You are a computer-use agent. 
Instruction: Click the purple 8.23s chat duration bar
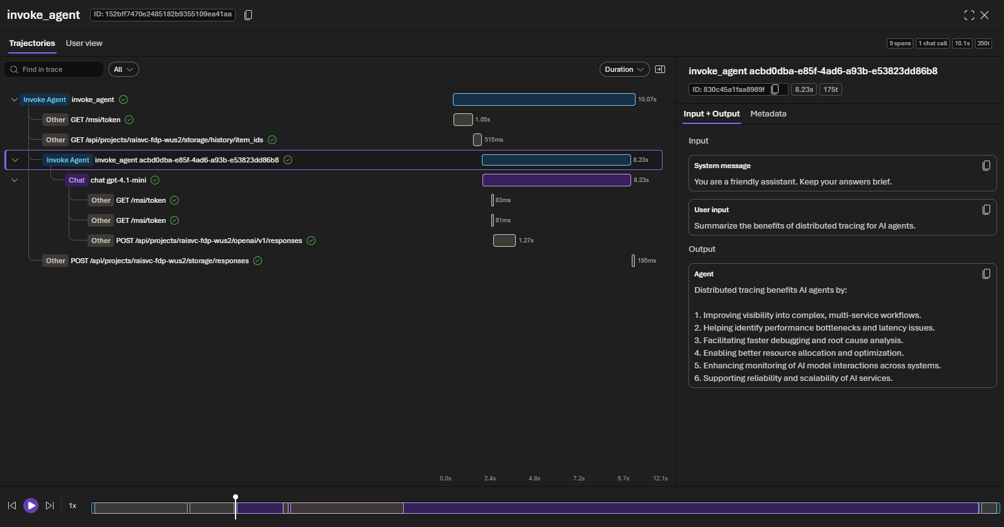point(557,180)
